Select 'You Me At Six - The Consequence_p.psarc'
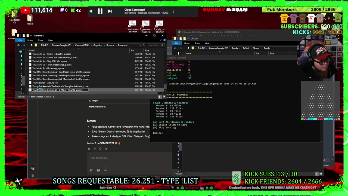This screenshot has height=196, width=348. 52,65
